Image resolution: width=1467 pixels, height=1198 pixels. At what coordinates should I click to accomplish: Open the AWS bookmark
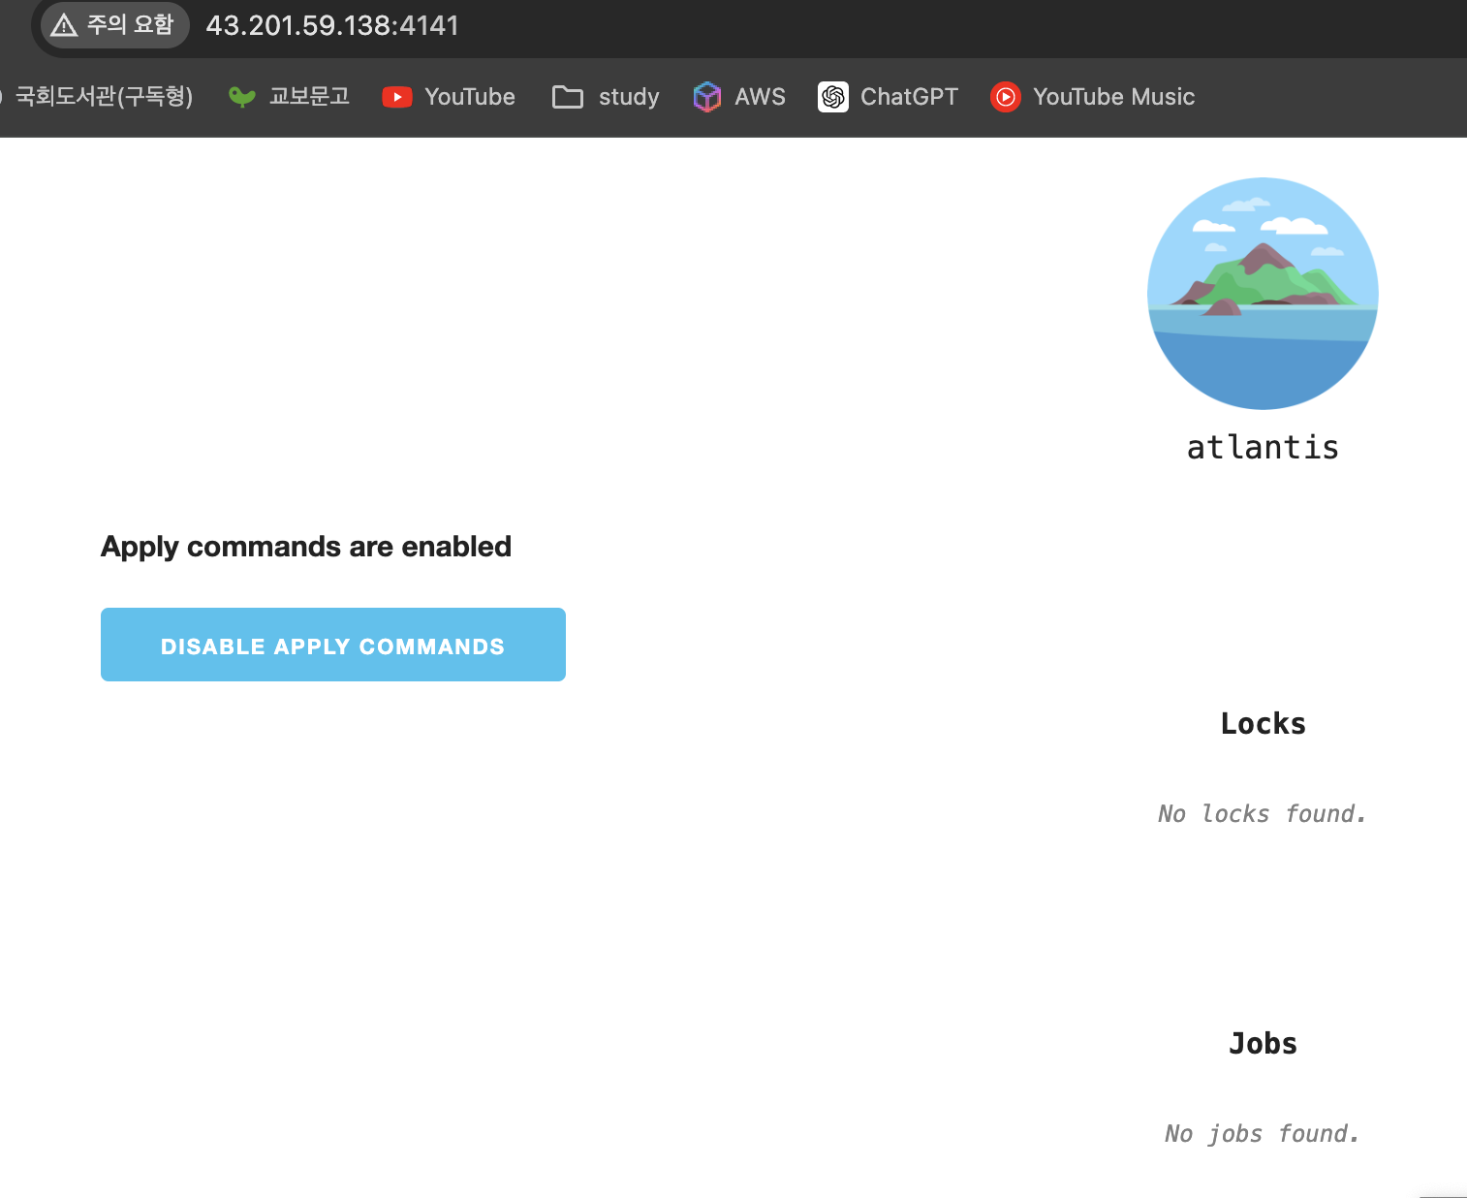tap(739, 97)
